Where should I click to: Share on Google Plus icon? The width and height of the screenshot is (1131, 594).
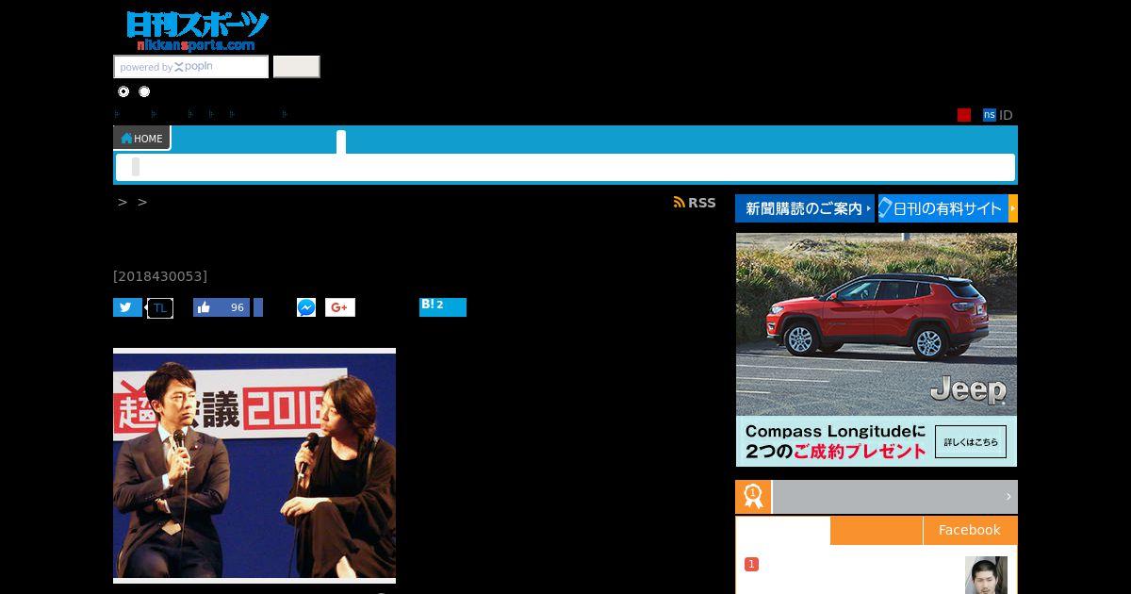pos(340,307)
